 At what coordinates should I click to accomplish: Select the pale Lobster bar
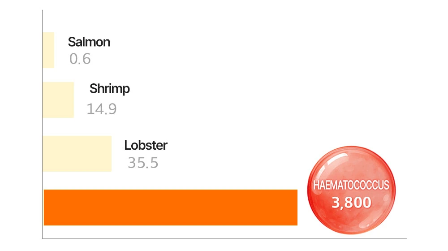pos(77,154)
